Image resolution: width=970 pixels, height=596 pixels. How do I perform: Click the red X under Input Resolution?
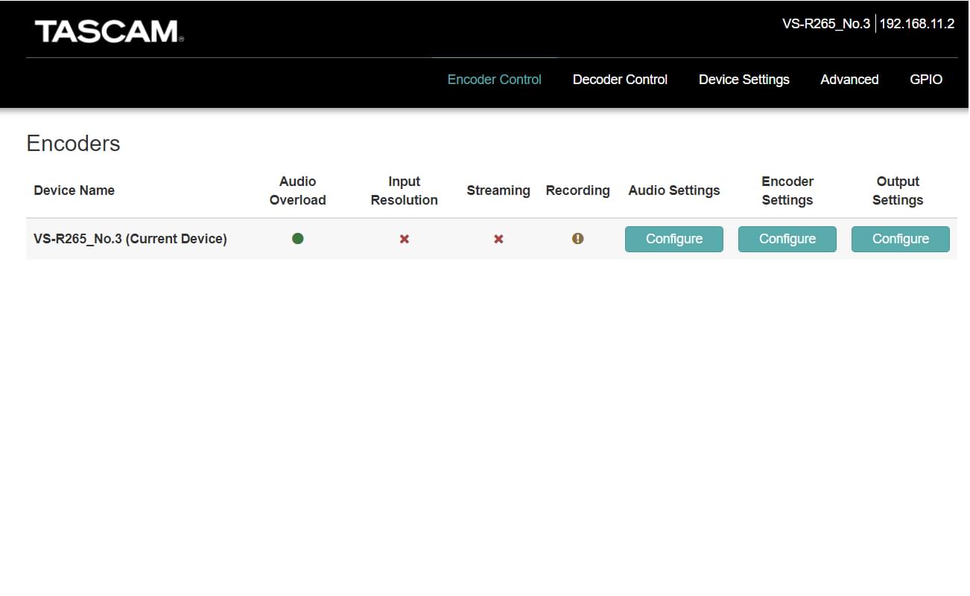point(405,239)
